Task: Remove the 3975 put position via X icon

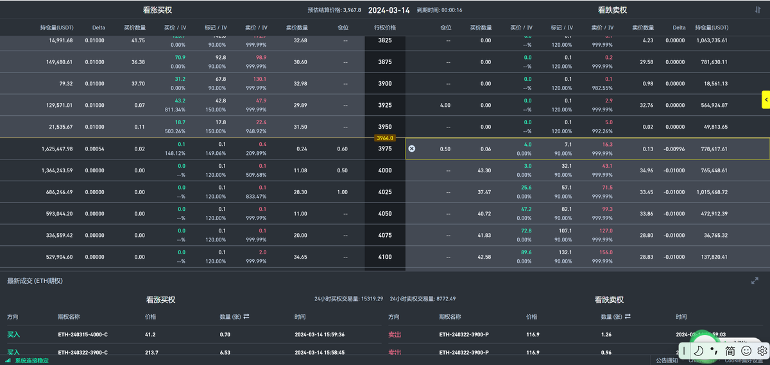Action: coord(412,149)
